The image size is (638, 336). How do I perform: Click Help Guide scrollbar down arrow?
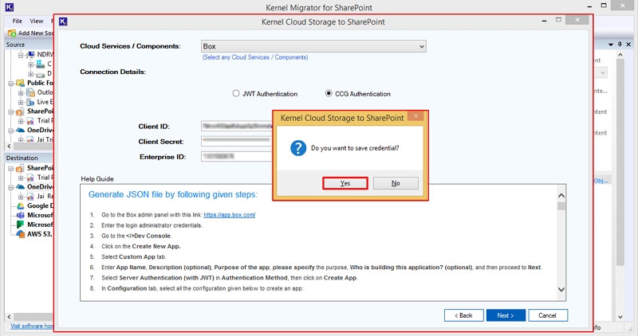pyautogui.click(x=561, y=290)
